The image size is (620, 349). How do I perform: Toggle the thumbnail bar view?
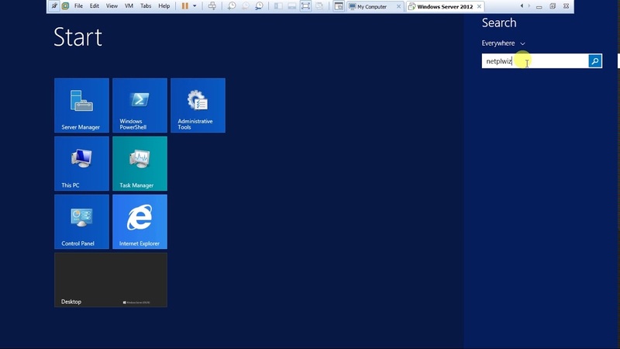pos(292,6)
